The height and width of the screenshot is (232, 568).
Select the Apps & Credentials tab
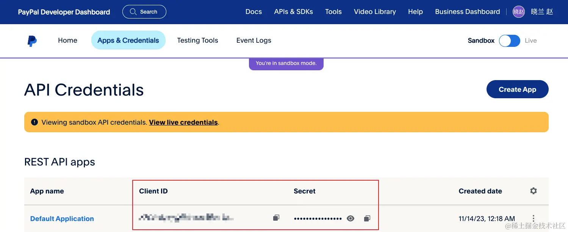pyautogui.click(x=128, y=40)
